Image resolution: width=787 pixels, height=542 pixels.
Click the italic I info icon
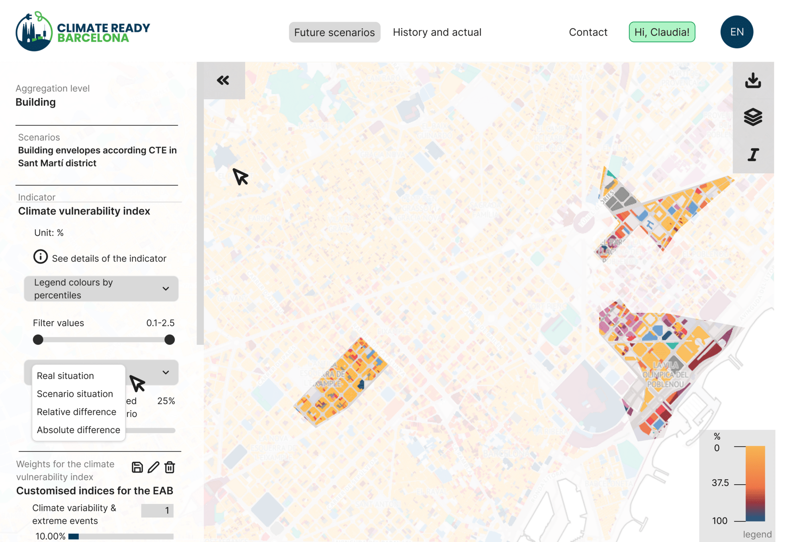click(x=753, y=155)
